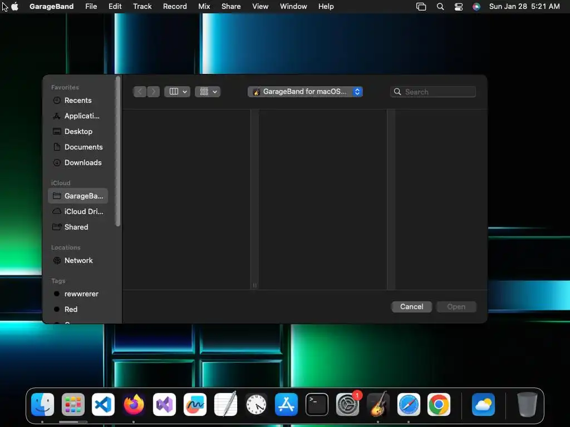
Task: Select Network under Locations
Action: pos(78,260)
